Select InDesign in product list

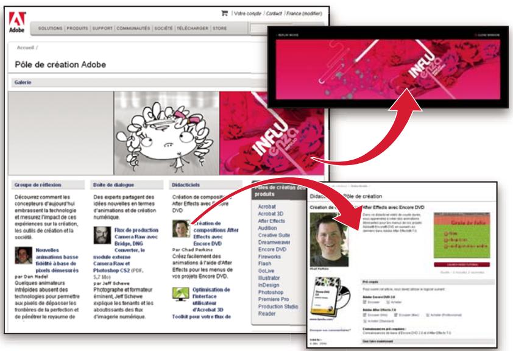[268, 285]
